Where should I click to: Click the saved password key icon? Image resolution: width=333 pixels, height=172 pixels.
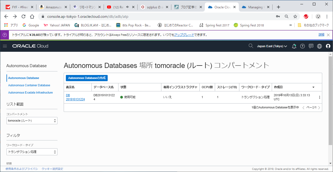(278, 16)
